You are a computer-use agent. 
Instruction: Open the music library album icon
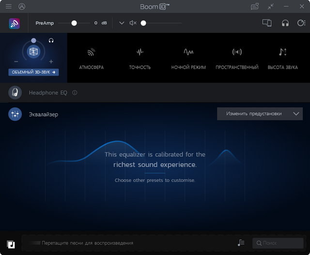coord(11,244)
